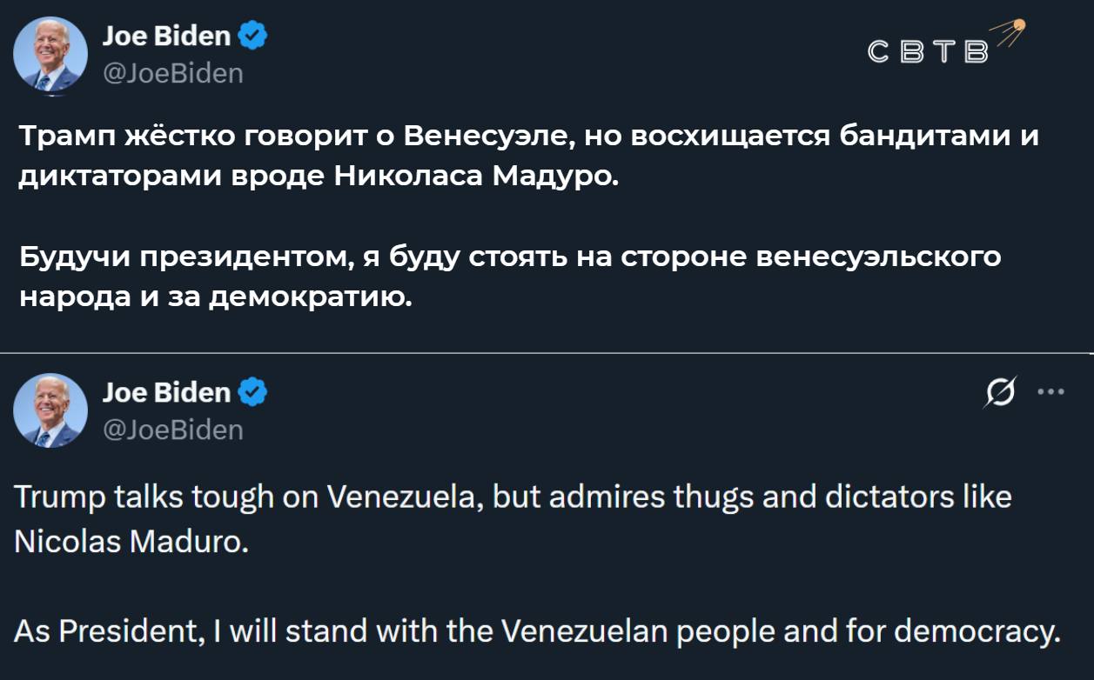Click the words "Nicolas Maduro." in the English tweet
The width and height of the screenshot is (1094, 680).
tap(132, 541)
